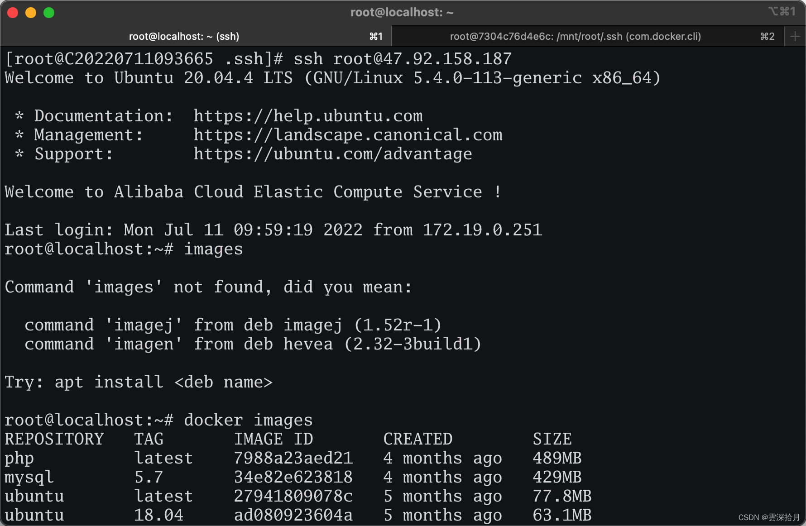Click the ⌘1 shortcut label on the left tab
This screenshot has height=526, width=806.
click(x=375, y=36)
